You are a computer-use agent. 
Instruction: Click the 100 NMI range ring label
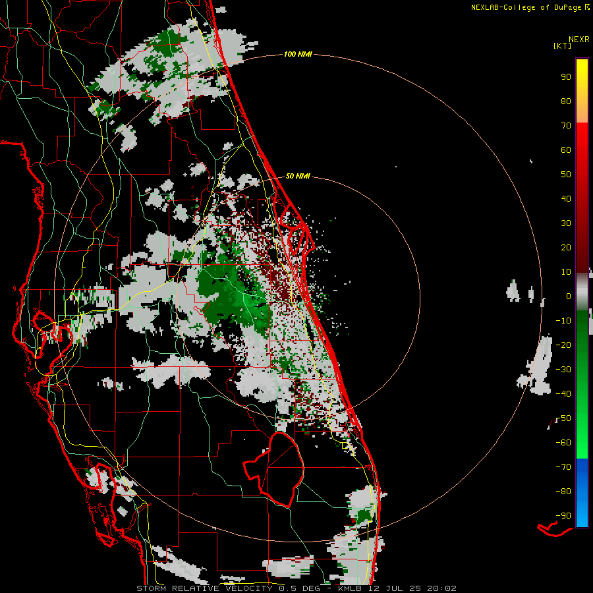point(298,55)
